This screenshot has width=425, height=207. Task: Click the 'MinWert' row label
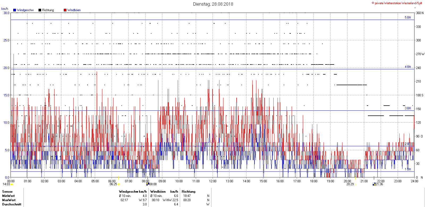(8, 196)
